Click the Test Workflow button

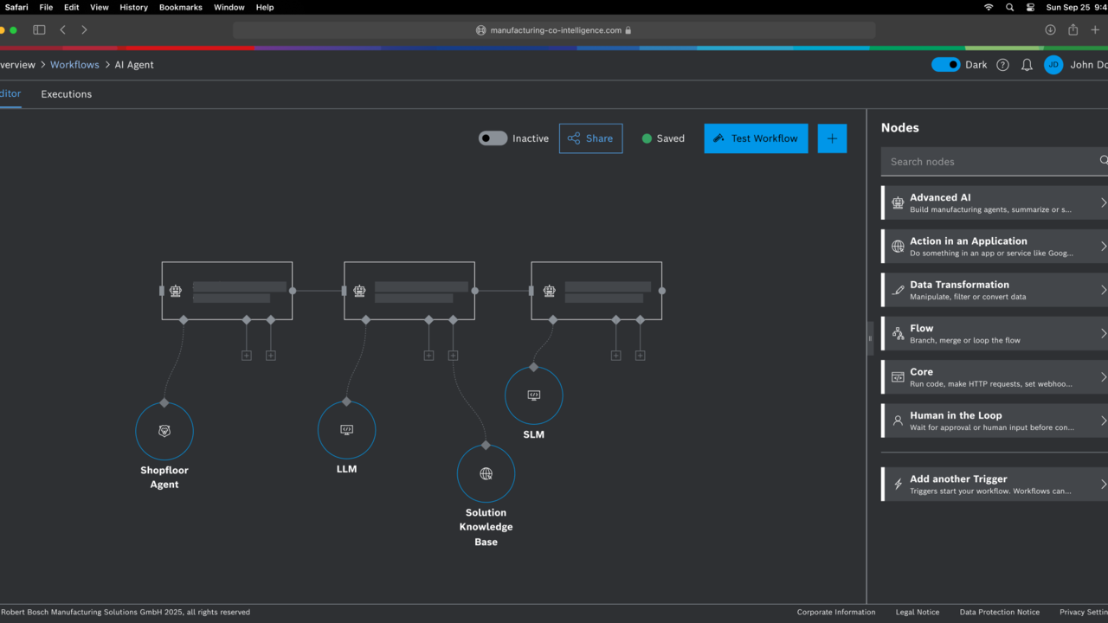[x=756, y=138]
